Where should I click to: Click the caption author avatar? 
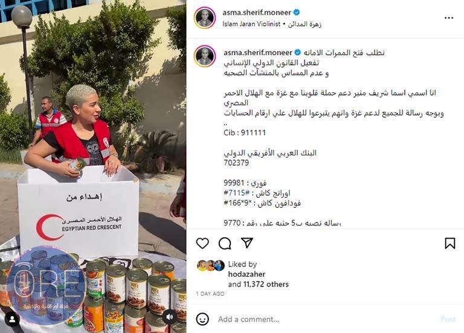[205, 56]
